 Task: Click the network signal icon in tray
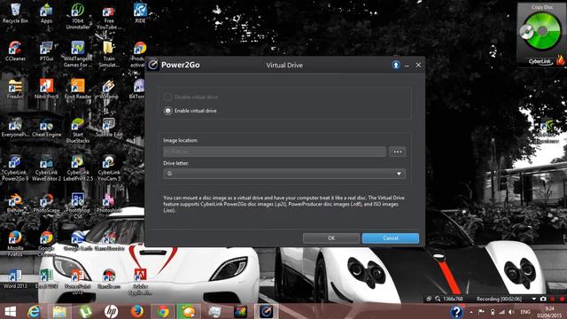tap(501, 312)
